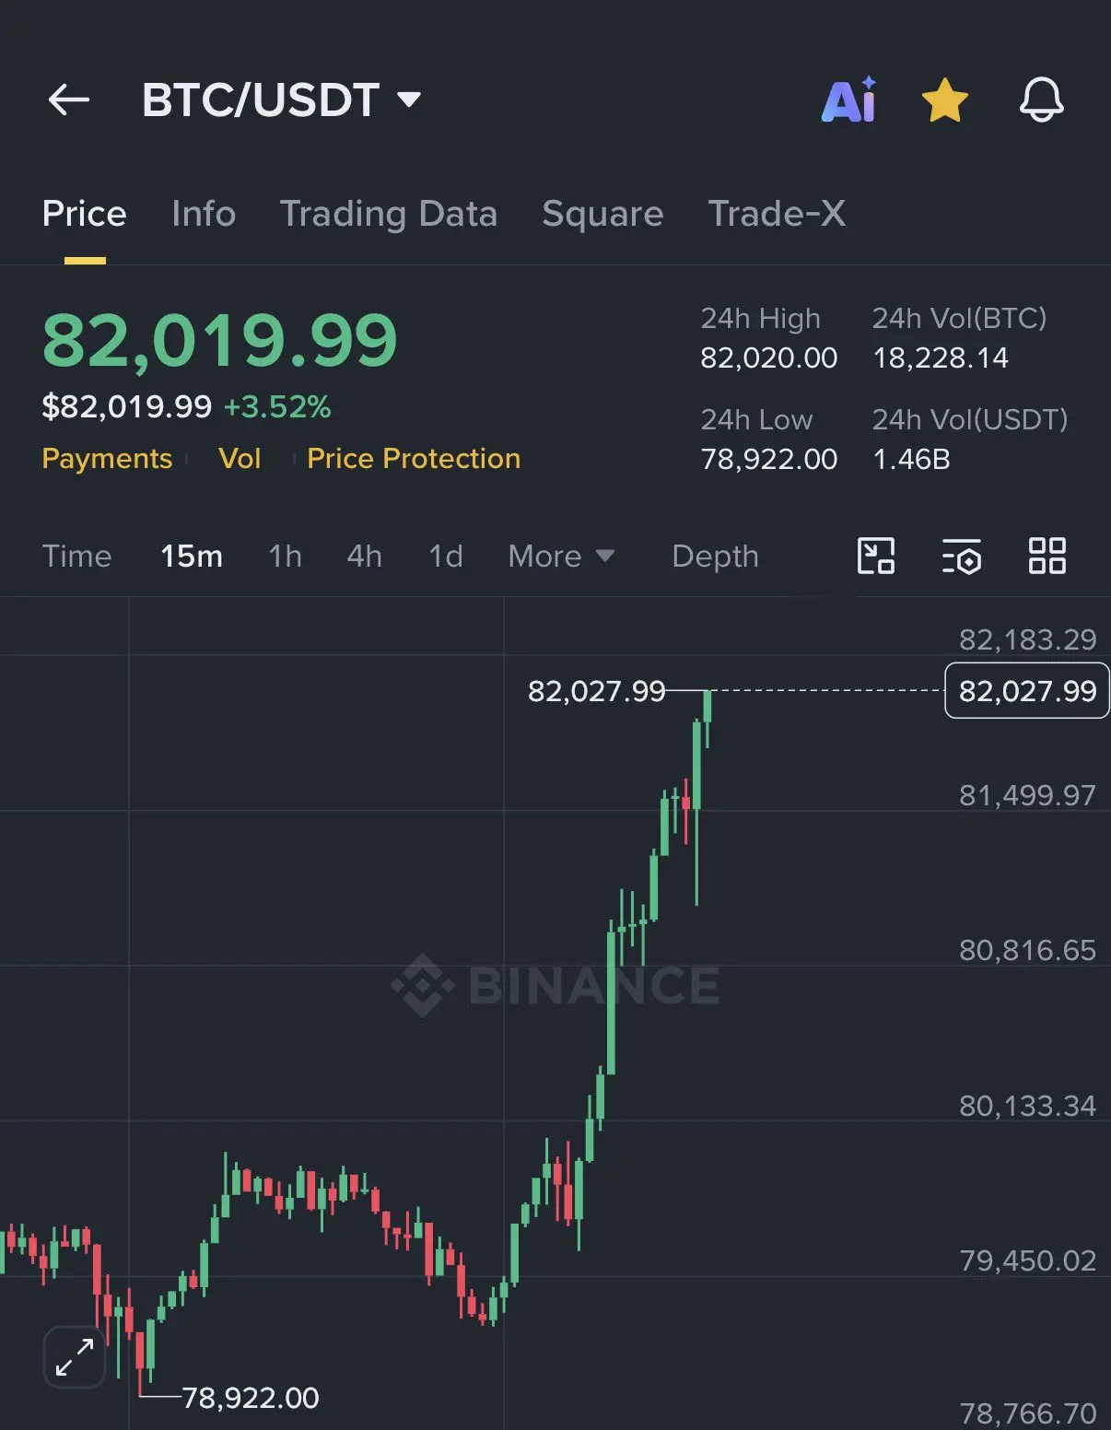Tap the boxed 82,027.99 price marker
The image size is (1111, 1430).
coord(1027,690)
